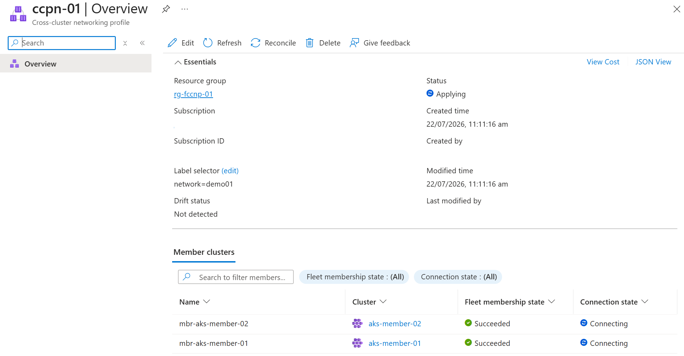Click the Reconcile toolbar button label
The height and width of the screenshot is (356, 684).
pos(280,43)
